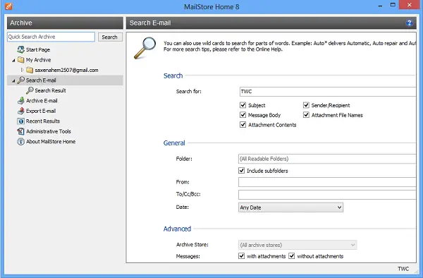Select saxenahem2507@gmail.com archive folder

67,70
